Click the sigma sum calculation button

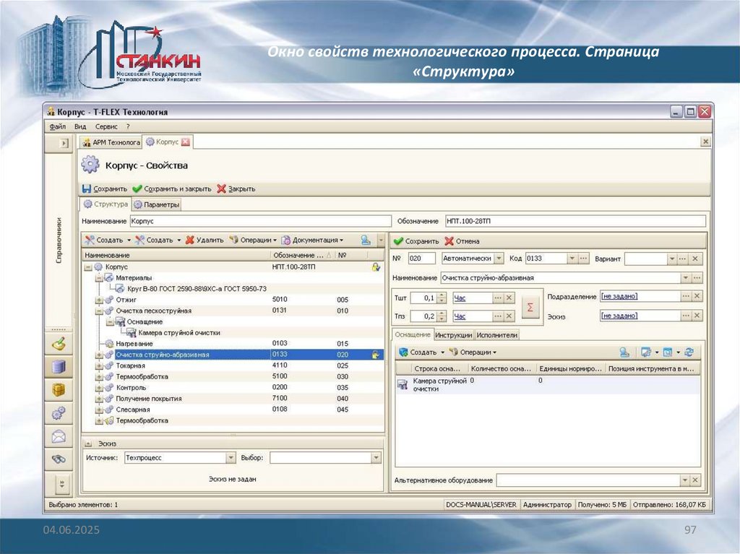tap(530, 307)
